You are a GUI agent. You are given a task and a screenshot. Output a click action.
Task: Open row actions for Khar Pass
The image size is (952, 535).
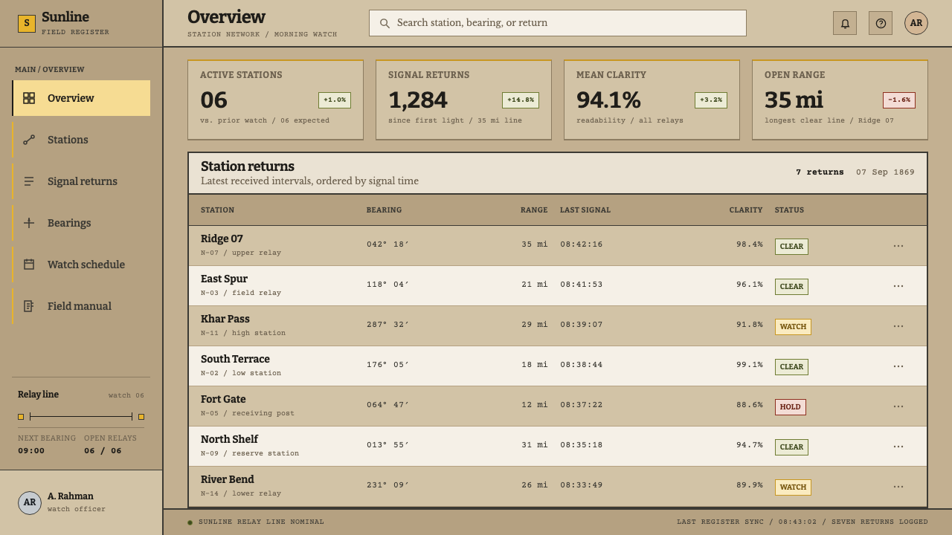898,326
